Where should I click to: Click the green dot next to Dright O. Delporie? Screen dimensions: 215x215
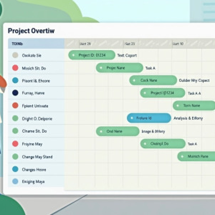pyautogui.click(x=15, y=118)
